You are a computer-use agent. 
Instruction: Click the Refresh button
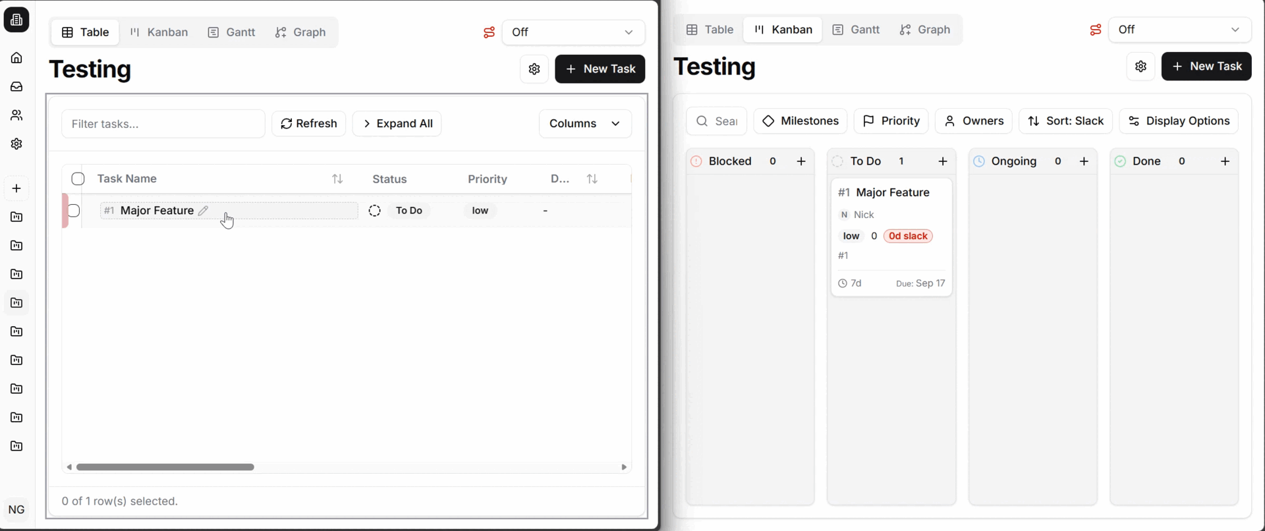[308, 124]
